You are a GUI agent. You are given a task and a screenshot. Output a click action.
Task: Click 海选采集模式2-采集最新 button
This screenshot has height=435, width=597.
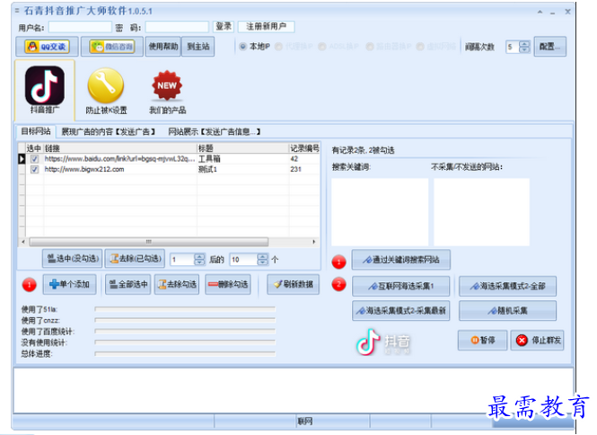click(401, 311)
